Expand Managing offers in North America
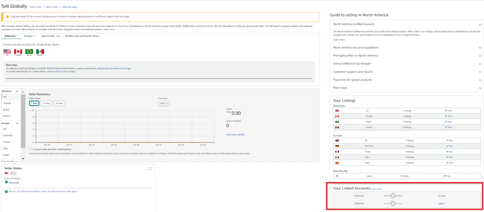Viewport: 484px width, 212px height. [x=480, y=56]
